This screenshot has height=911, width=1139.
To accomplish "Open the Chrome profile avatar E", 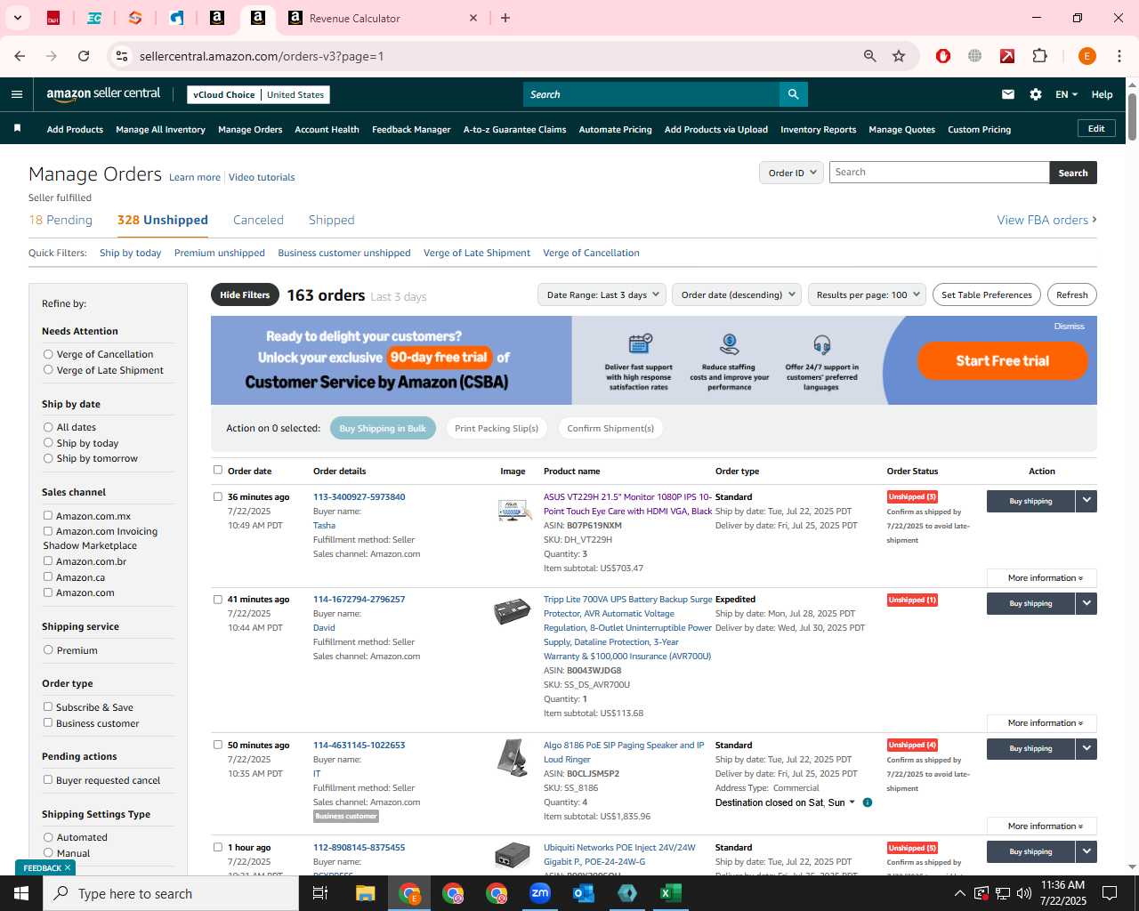I will (1086, 56).
